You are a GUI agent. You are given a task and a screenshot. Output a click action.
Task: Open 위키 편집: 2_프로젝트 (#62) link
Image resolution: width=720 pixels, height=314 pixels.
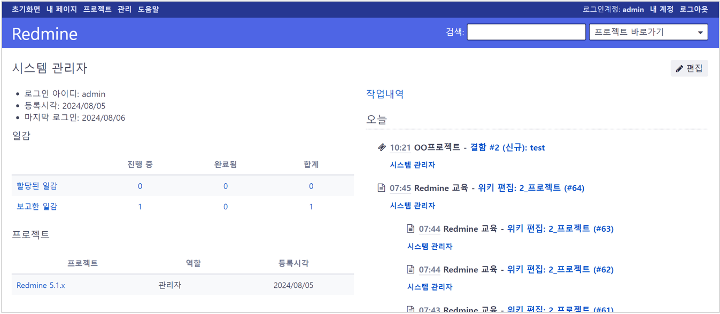[560, 269]
